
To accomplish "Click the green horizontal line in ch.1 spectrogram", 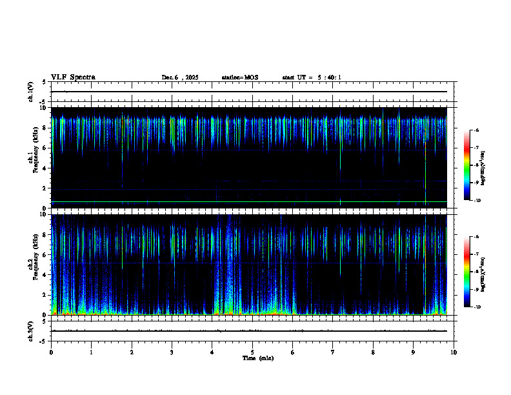I will click(x=249, y=202).
